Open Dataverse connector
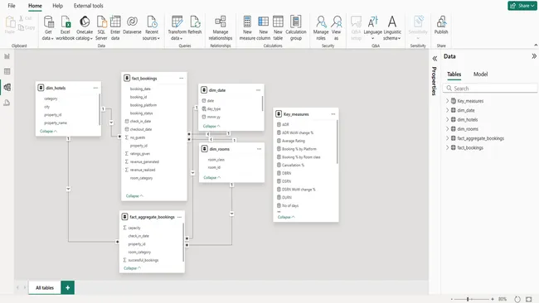539x303 pixels. 132,25
